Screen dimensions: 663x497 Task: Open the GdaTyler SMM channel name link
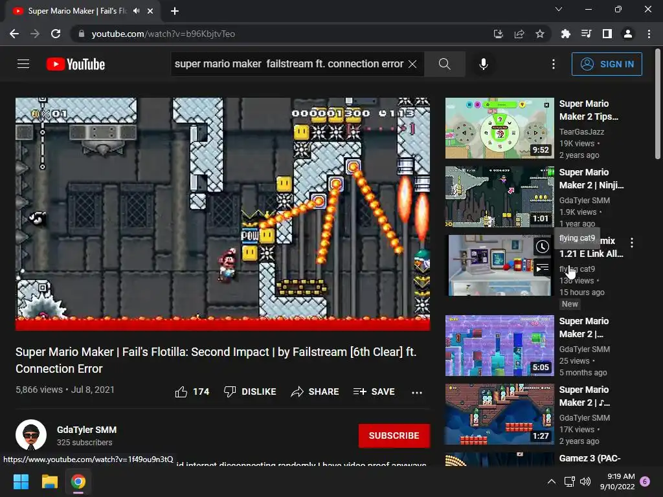(87, 430)
